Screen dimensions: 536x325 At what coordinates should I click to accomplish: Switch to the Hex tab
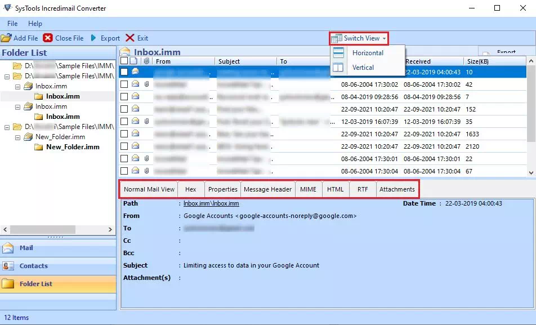[191, 189]
